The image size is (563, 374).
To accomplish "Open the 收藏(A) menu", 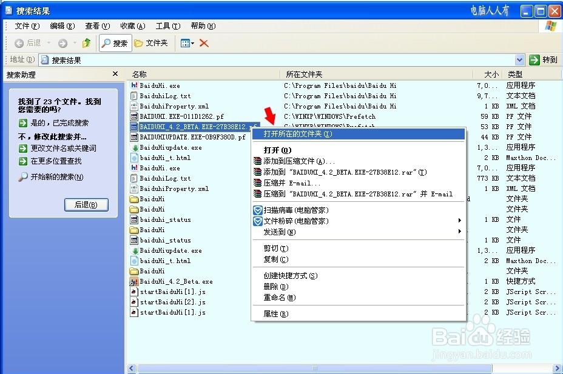I will click(x=132, y=26).
